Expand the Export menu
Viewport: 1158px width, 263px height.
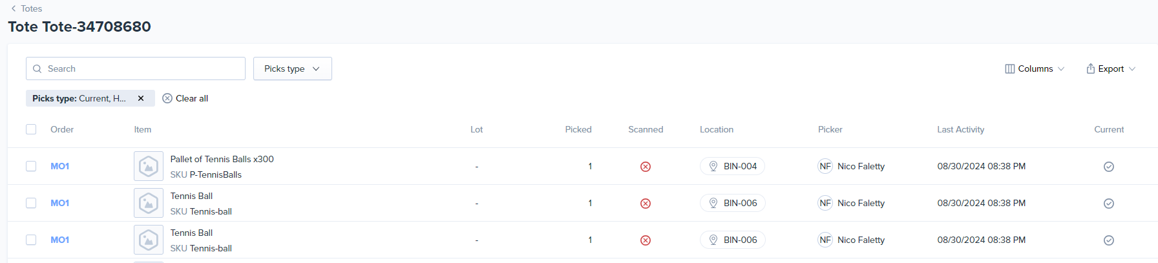click(x=1110, y=68)
